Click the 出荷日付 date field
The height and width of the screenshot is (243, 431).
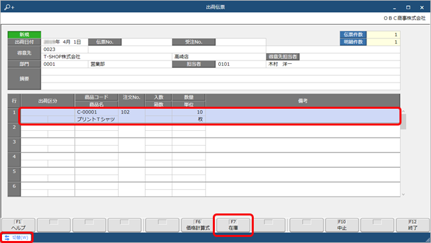64,42
